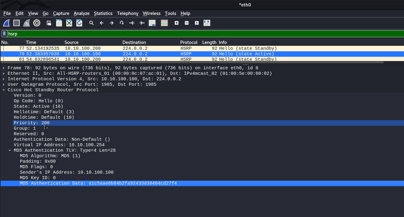
Task: Open capture options gear icon
Action: pyautogui.click(x=37, y=23)
